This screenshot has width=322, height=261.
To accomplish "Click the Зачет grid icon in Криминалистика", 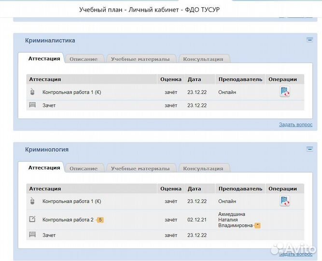I will pyautogui.click(x=32, y=105).
